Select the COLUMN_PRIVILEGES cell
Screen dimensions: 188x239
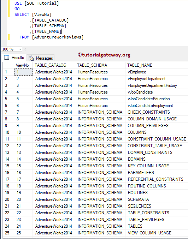coord(157,126)
